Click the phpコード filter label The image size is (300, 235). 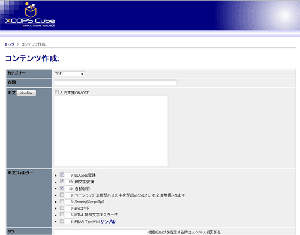pyautogui.click(x=82, y=209)
